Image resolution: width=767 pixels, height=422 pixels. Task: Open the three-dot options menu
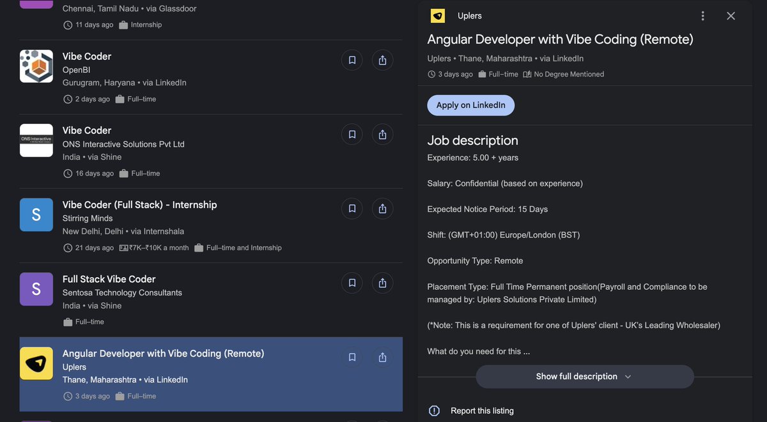[x=702, y=15]
